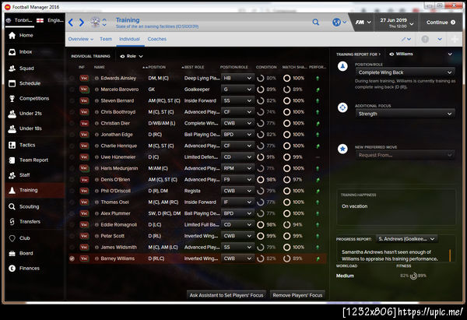The width and height of the screenshot is (467, 320).
Task: Click the fitness gauge in workload section
Action: (413, 276)
